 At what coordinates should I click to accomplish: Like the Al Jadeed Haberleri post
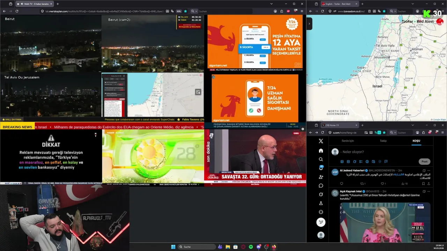coord(383,183)
